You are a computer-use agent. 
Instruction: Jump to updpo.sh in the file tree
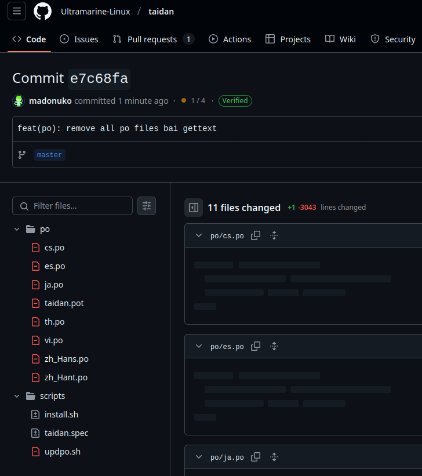pos(63,452)
